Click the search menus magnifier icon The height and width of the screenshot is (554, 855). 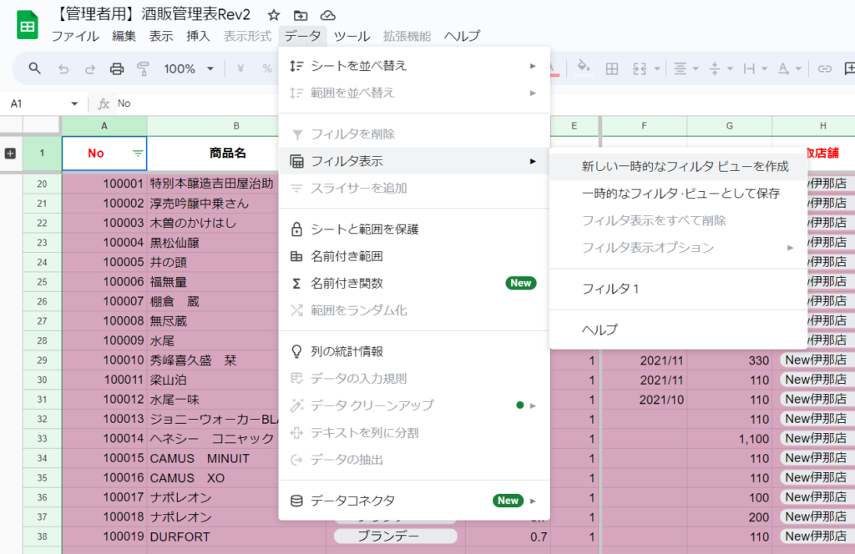pyautogui.click(x=34, y=68)
